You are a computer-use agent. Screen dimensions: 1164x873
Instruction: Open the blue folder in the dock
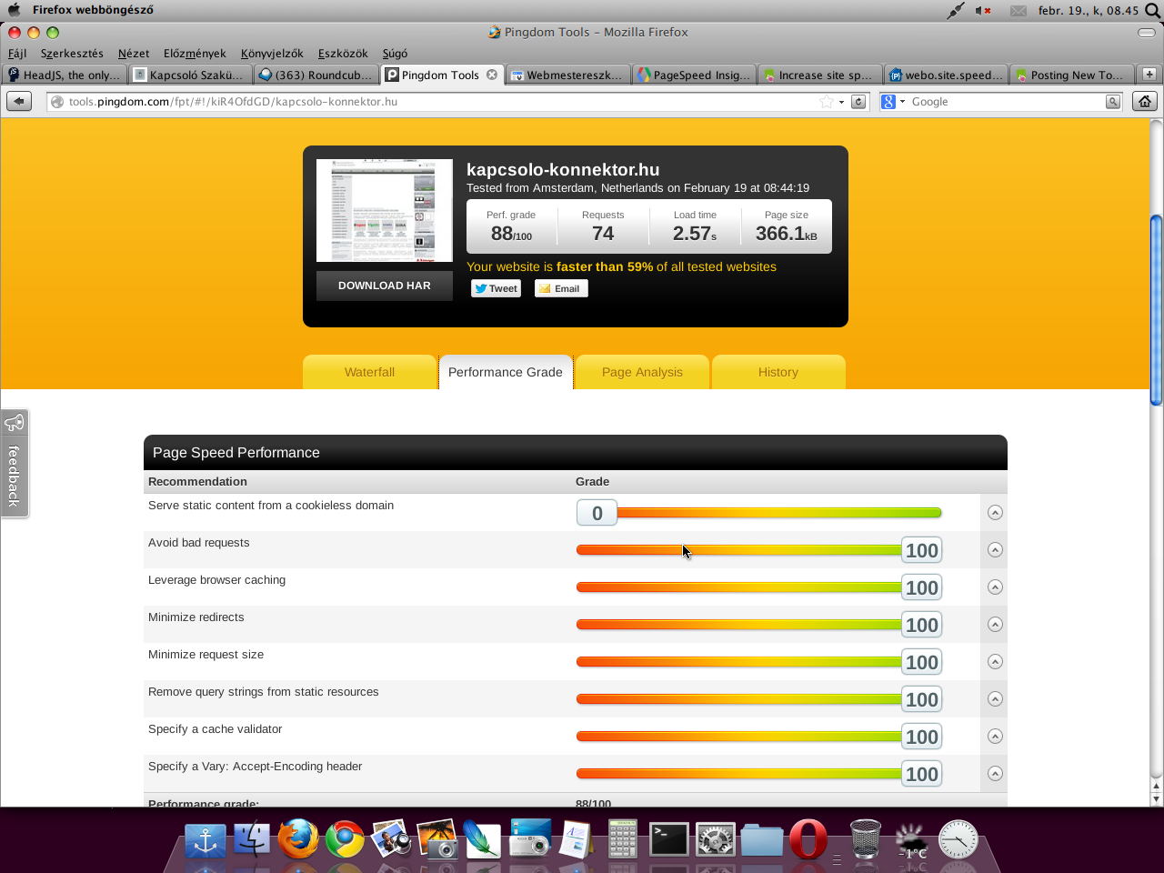coord(761,840)
